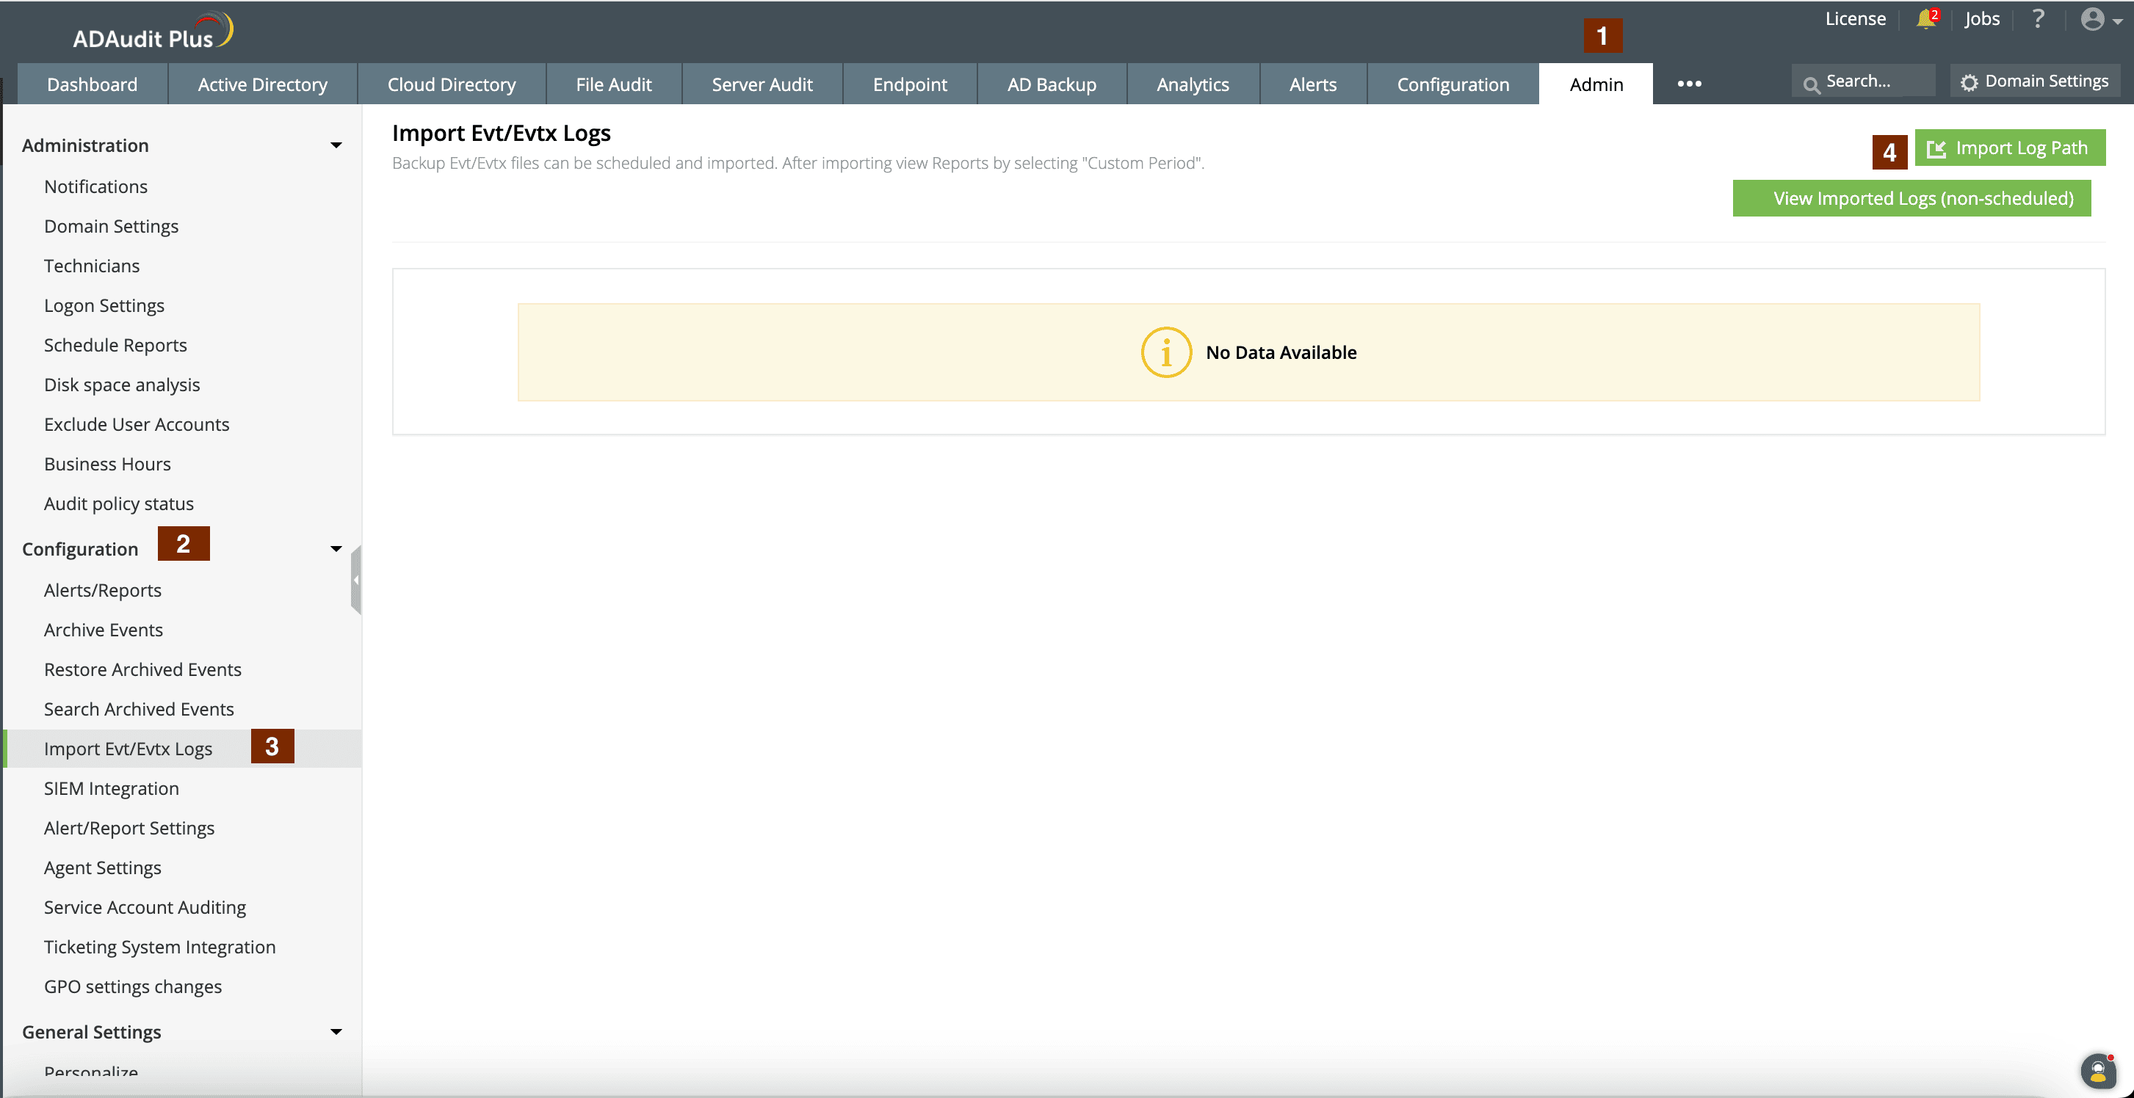This screenshot has width=2134, height=1098.
Task: Select SIEM Integration in sidebar
Action: point(111,788)
